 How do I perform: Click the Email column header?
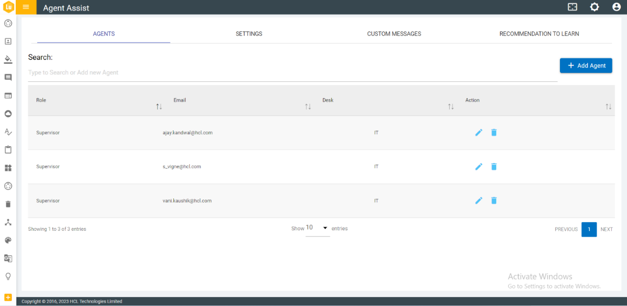(180, 100)
